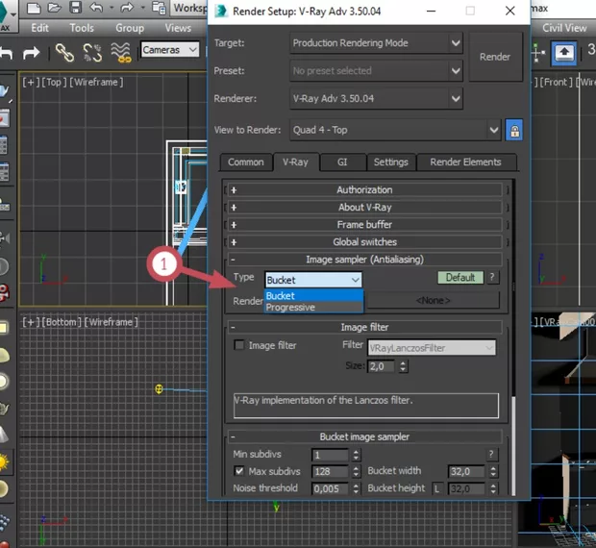Enable the Image filter checkbox
596x548 pixels.
[x=240, y=345]
